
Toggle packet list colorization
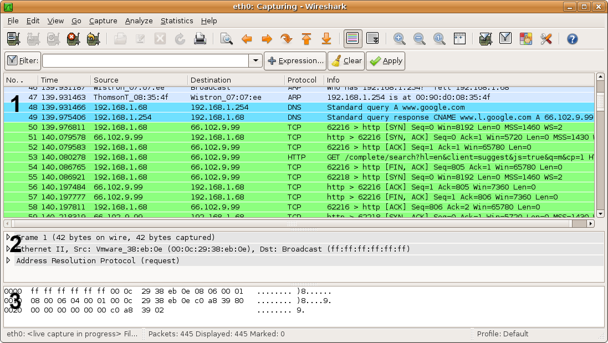pyautogui.click(x=352, y=39)
